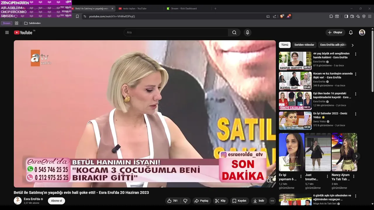View site information icon in address bar
Viewport: 374px width, 210px height.
pos(85,16)
